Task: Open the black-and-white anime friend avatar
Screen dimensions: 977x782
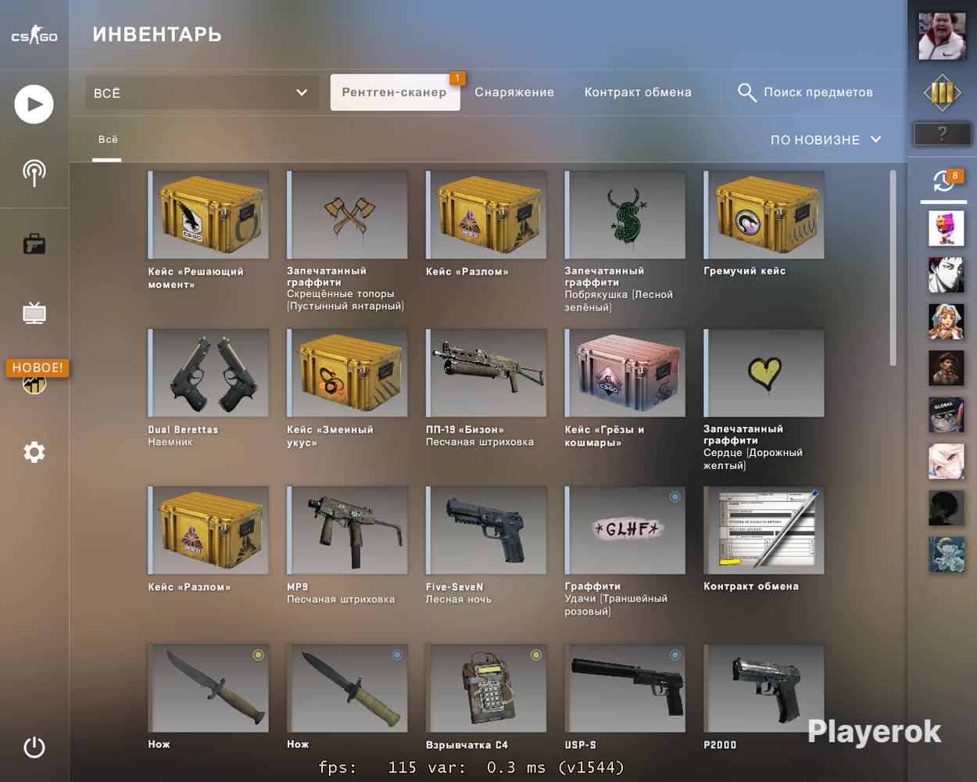Action: 946,275
